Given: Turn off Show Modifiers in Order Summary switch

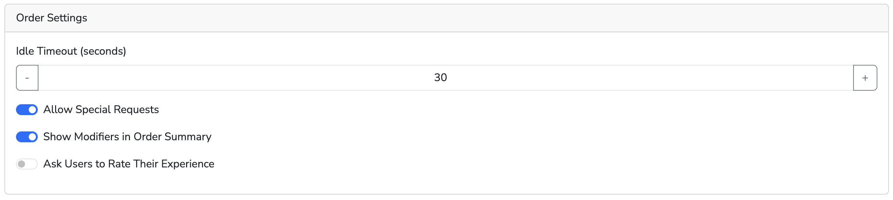Looking at the screenshot, I should pos(27,137).
